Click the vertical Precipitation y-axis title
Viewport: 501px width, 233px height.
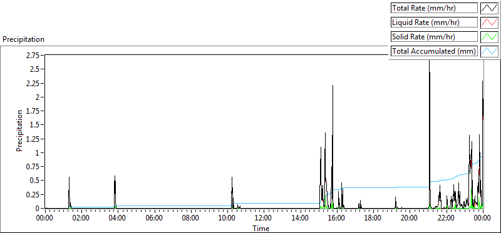click(x=19, y=131)
